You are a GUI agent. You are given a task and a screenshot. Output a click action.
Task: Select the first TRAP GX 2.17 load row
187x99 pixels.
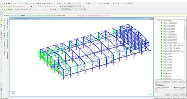pyautogui.click(x=173, y=44)
